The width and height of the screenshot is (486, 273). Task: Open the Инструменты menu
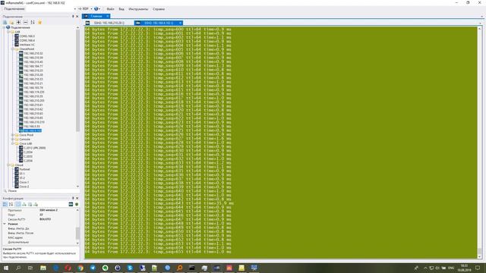pyautogui.click(x=138, y=9)
